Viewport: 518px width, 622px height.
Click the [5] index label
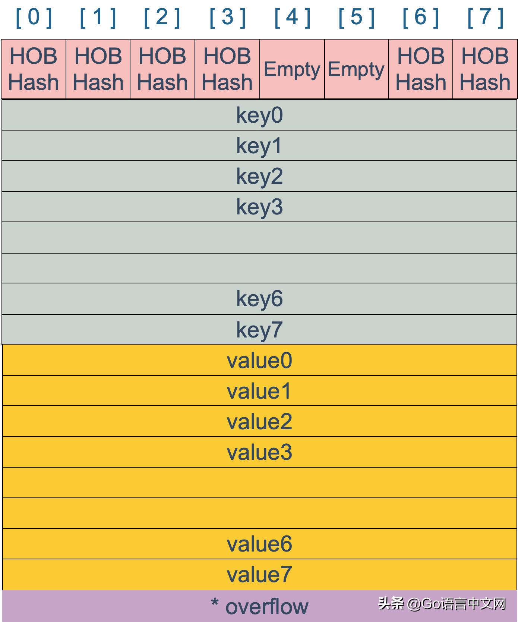[x=356, y=17]
